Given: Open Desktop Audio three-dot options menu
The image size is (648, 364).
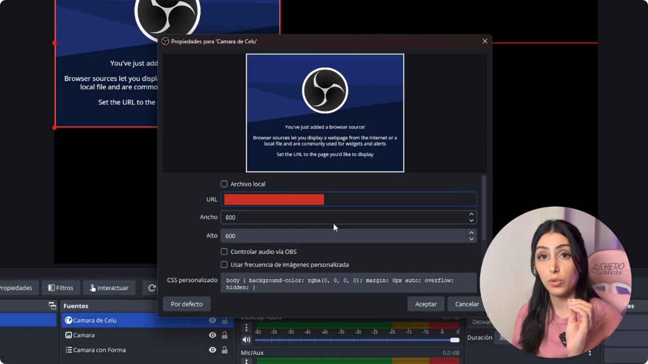Looking at the screenshot, I should (x=247, y=328).
